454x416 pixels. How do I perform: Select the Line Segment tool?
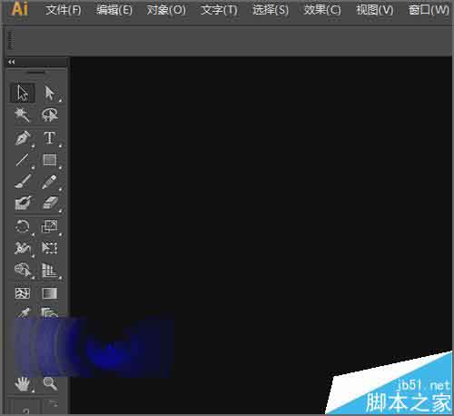click(x=23, y=160)
